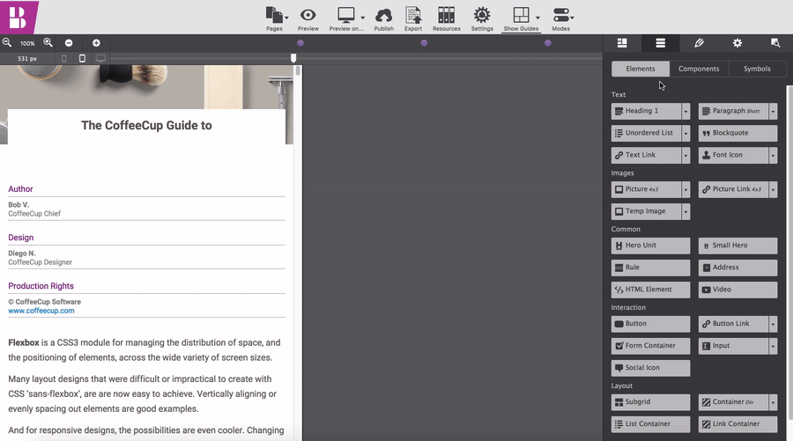Open the elements list panel tab icon
The image size is (793, 441).
pos(661,43)
